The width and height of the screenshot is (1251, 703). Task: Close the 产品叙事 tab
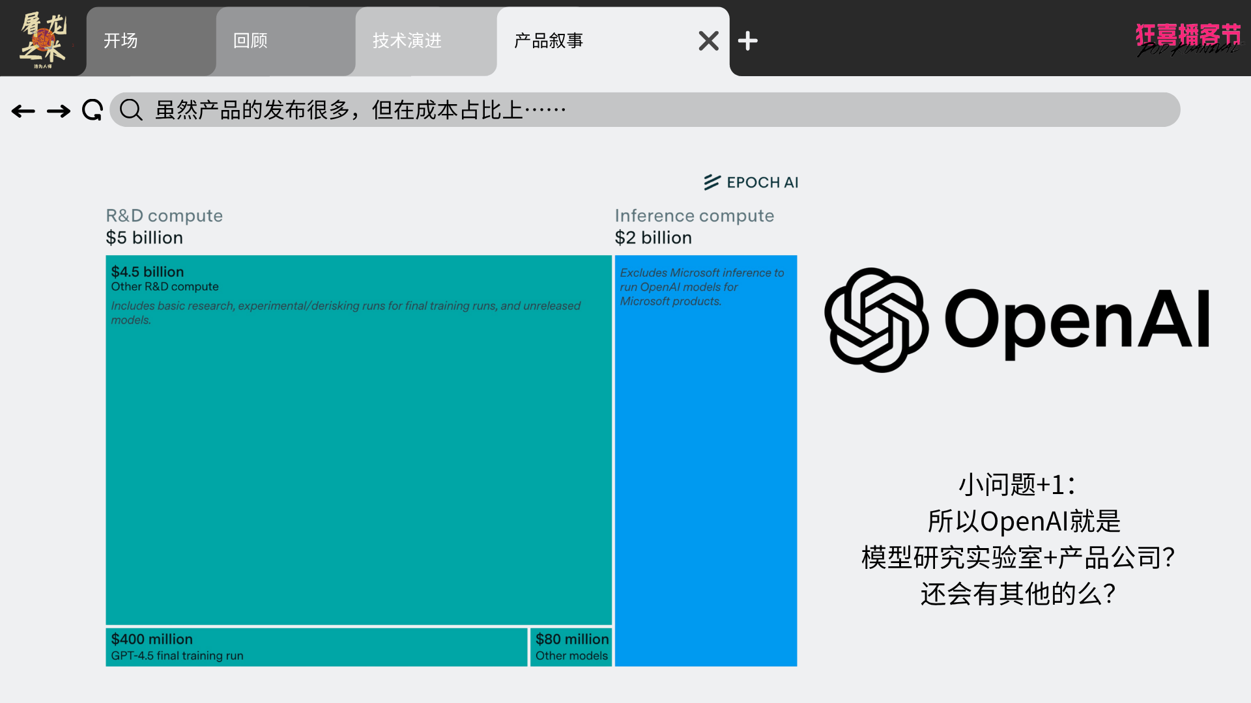(708, 41)
